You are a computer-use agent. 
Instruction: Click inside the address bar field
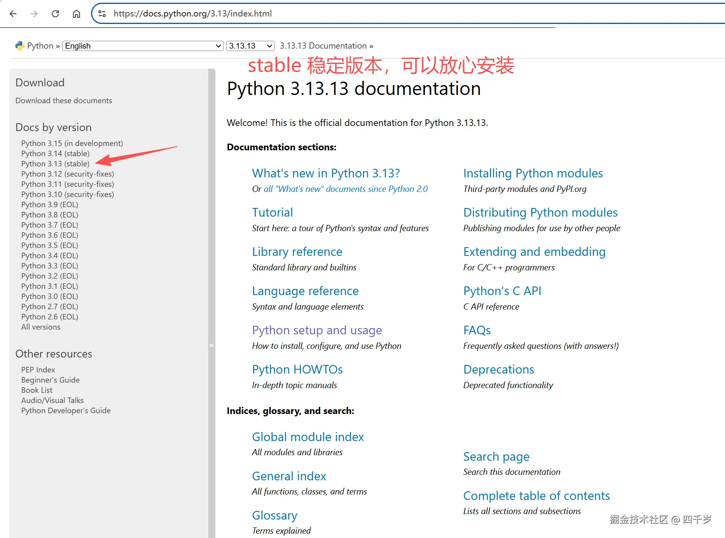coord(275,13)
